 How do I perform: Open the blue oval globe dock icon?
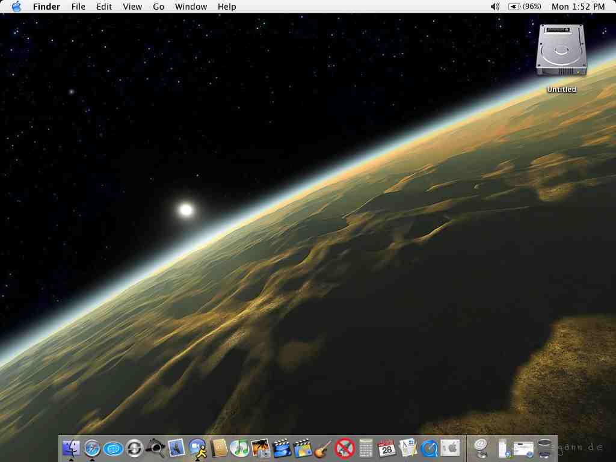(x=113, y=449)
